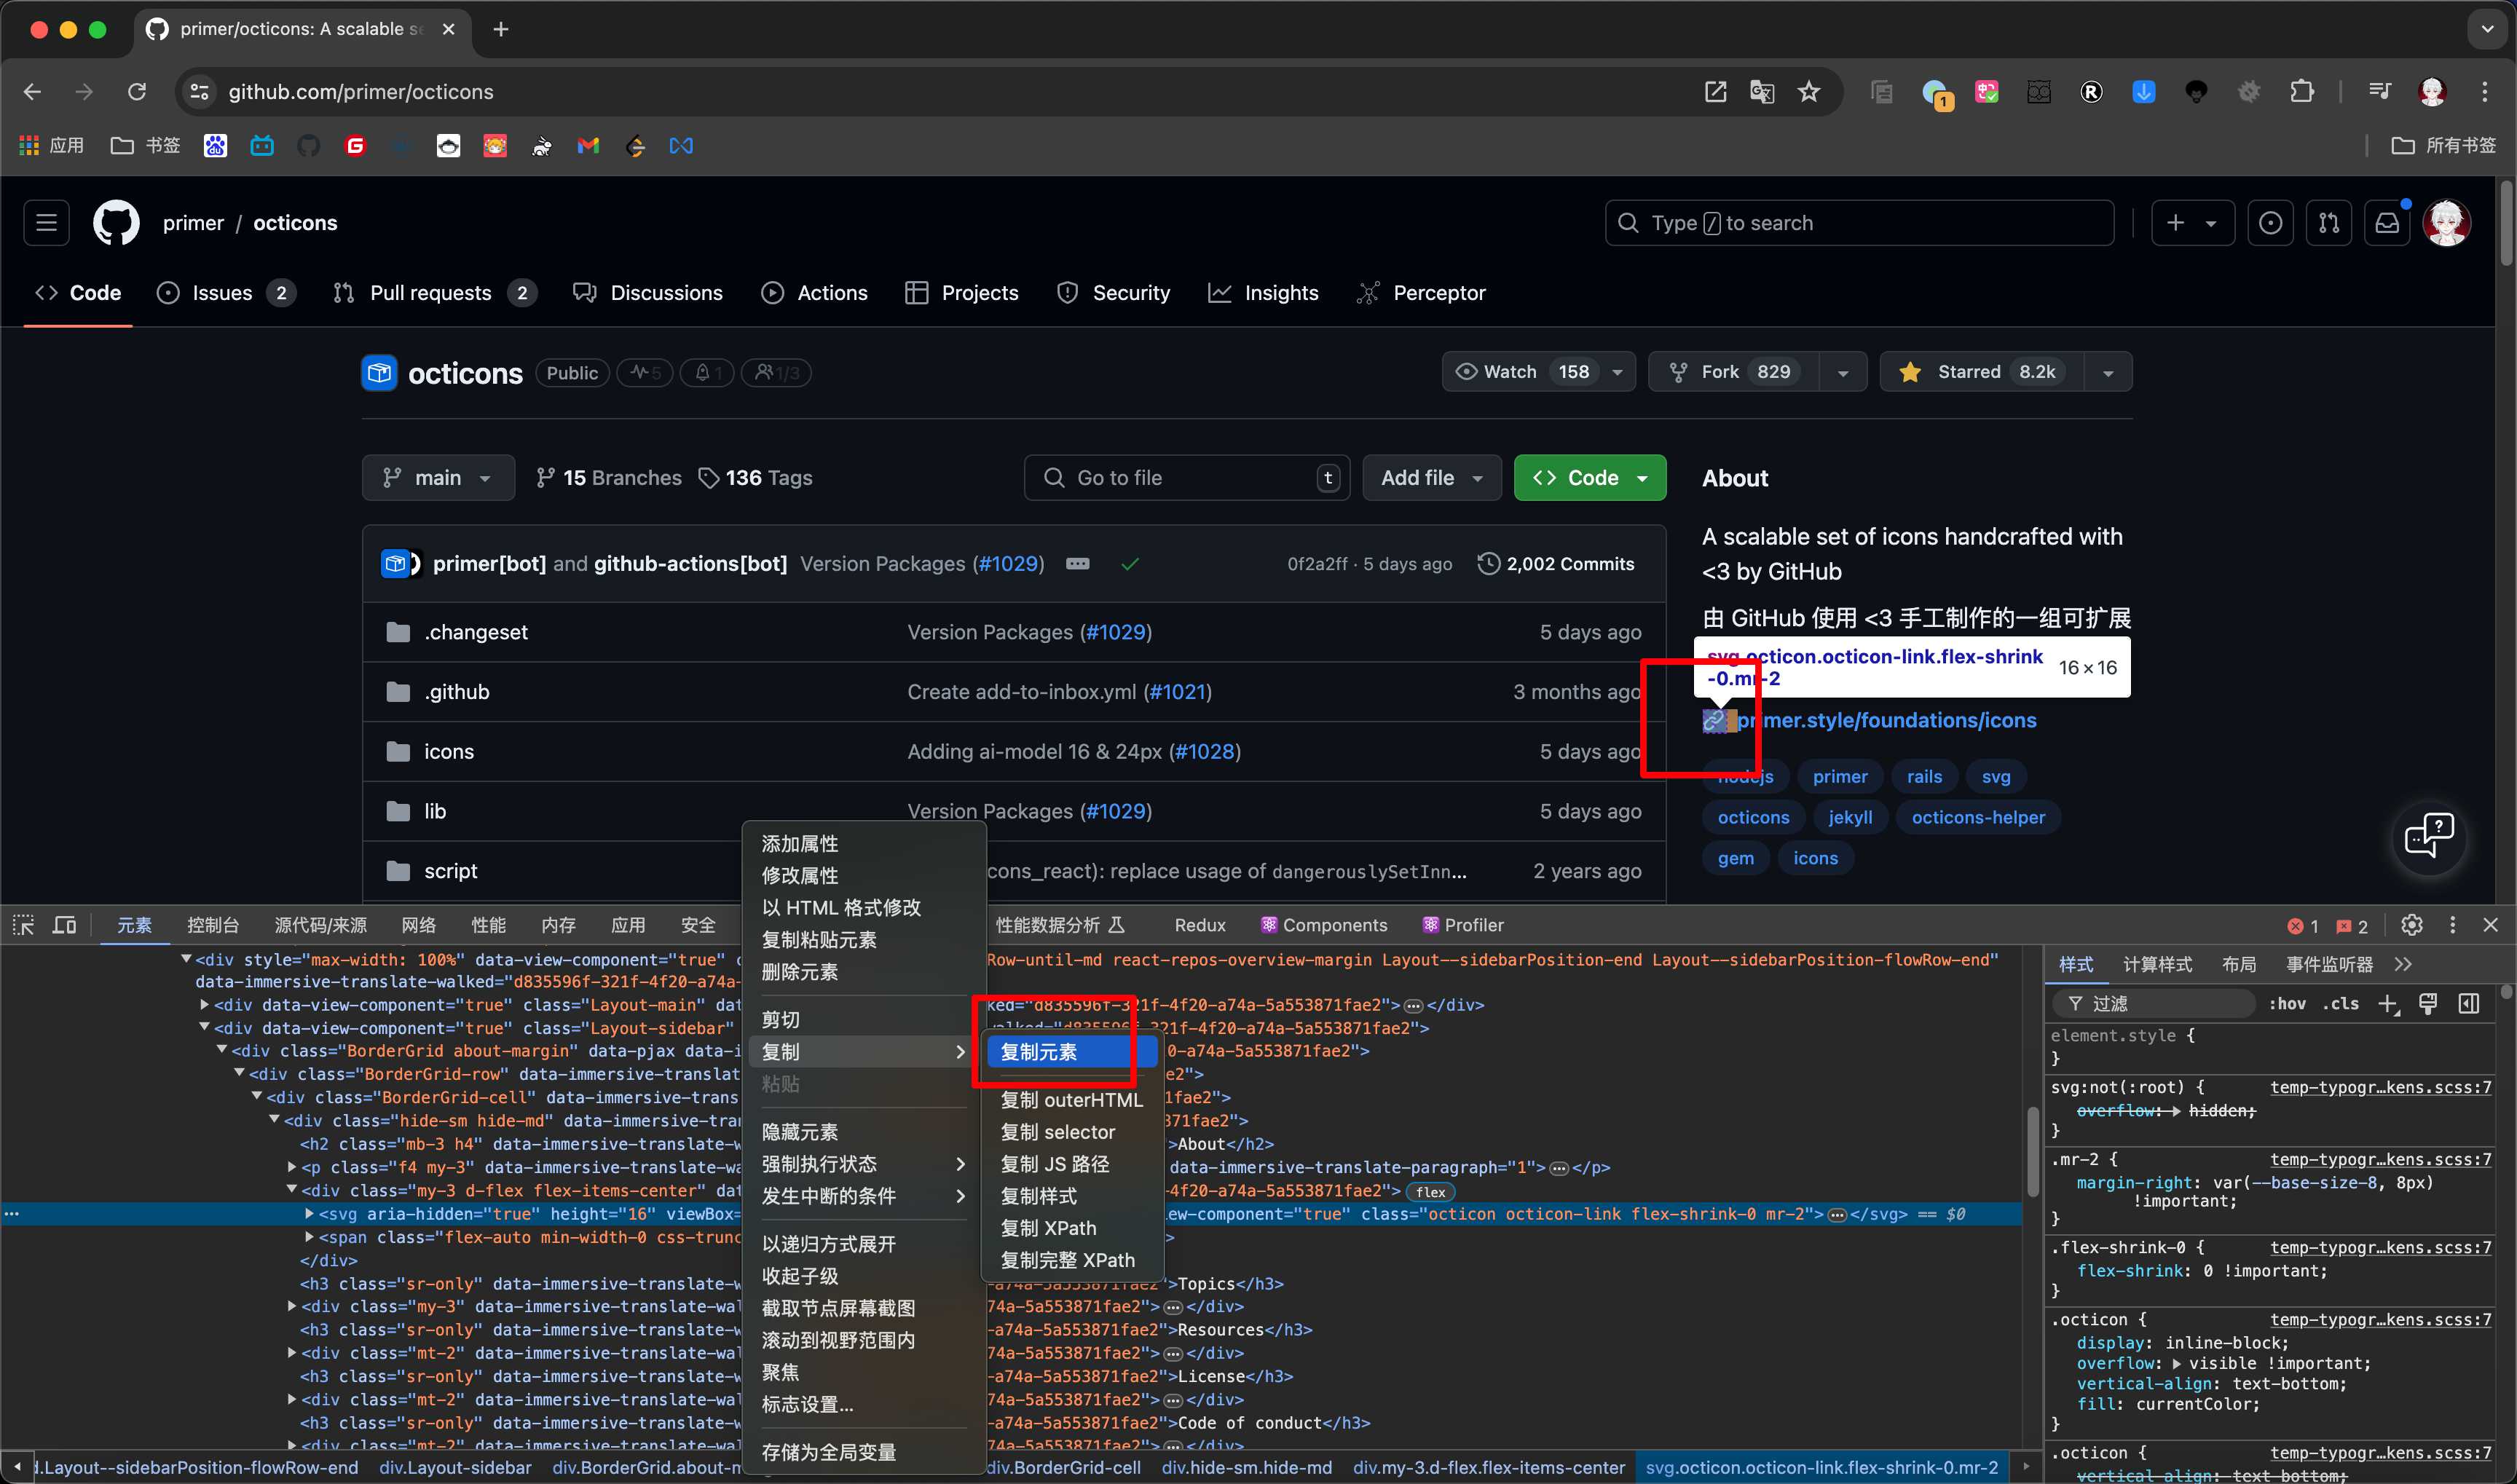Click Chrome translate page icon
The image size is (2517, 1484).
pyautogui.click(x=1762, y=92)
